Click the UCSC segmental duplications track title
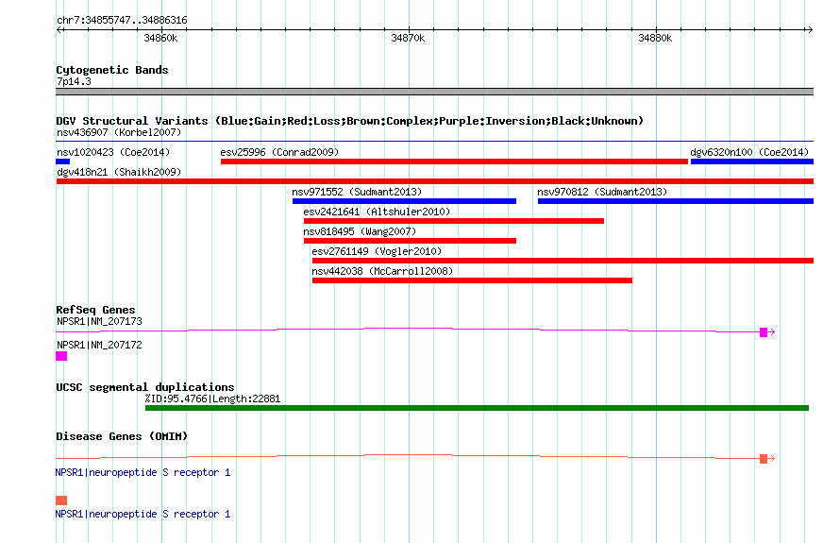The width and height of the screenshot is (840, 543). [145, 387]
